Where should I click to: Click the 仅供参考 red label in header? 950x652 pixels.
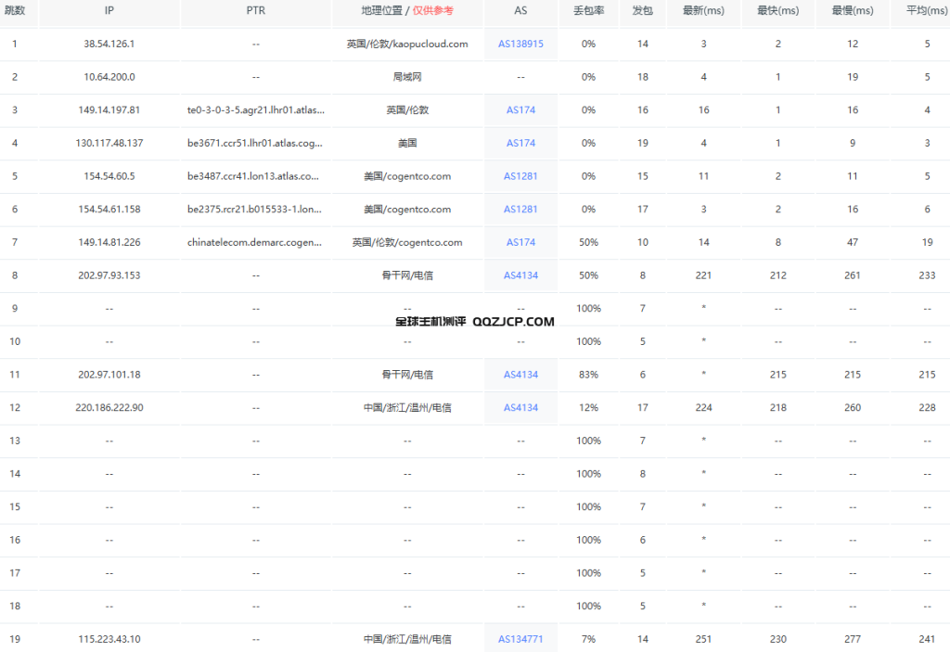coord(432,13)
